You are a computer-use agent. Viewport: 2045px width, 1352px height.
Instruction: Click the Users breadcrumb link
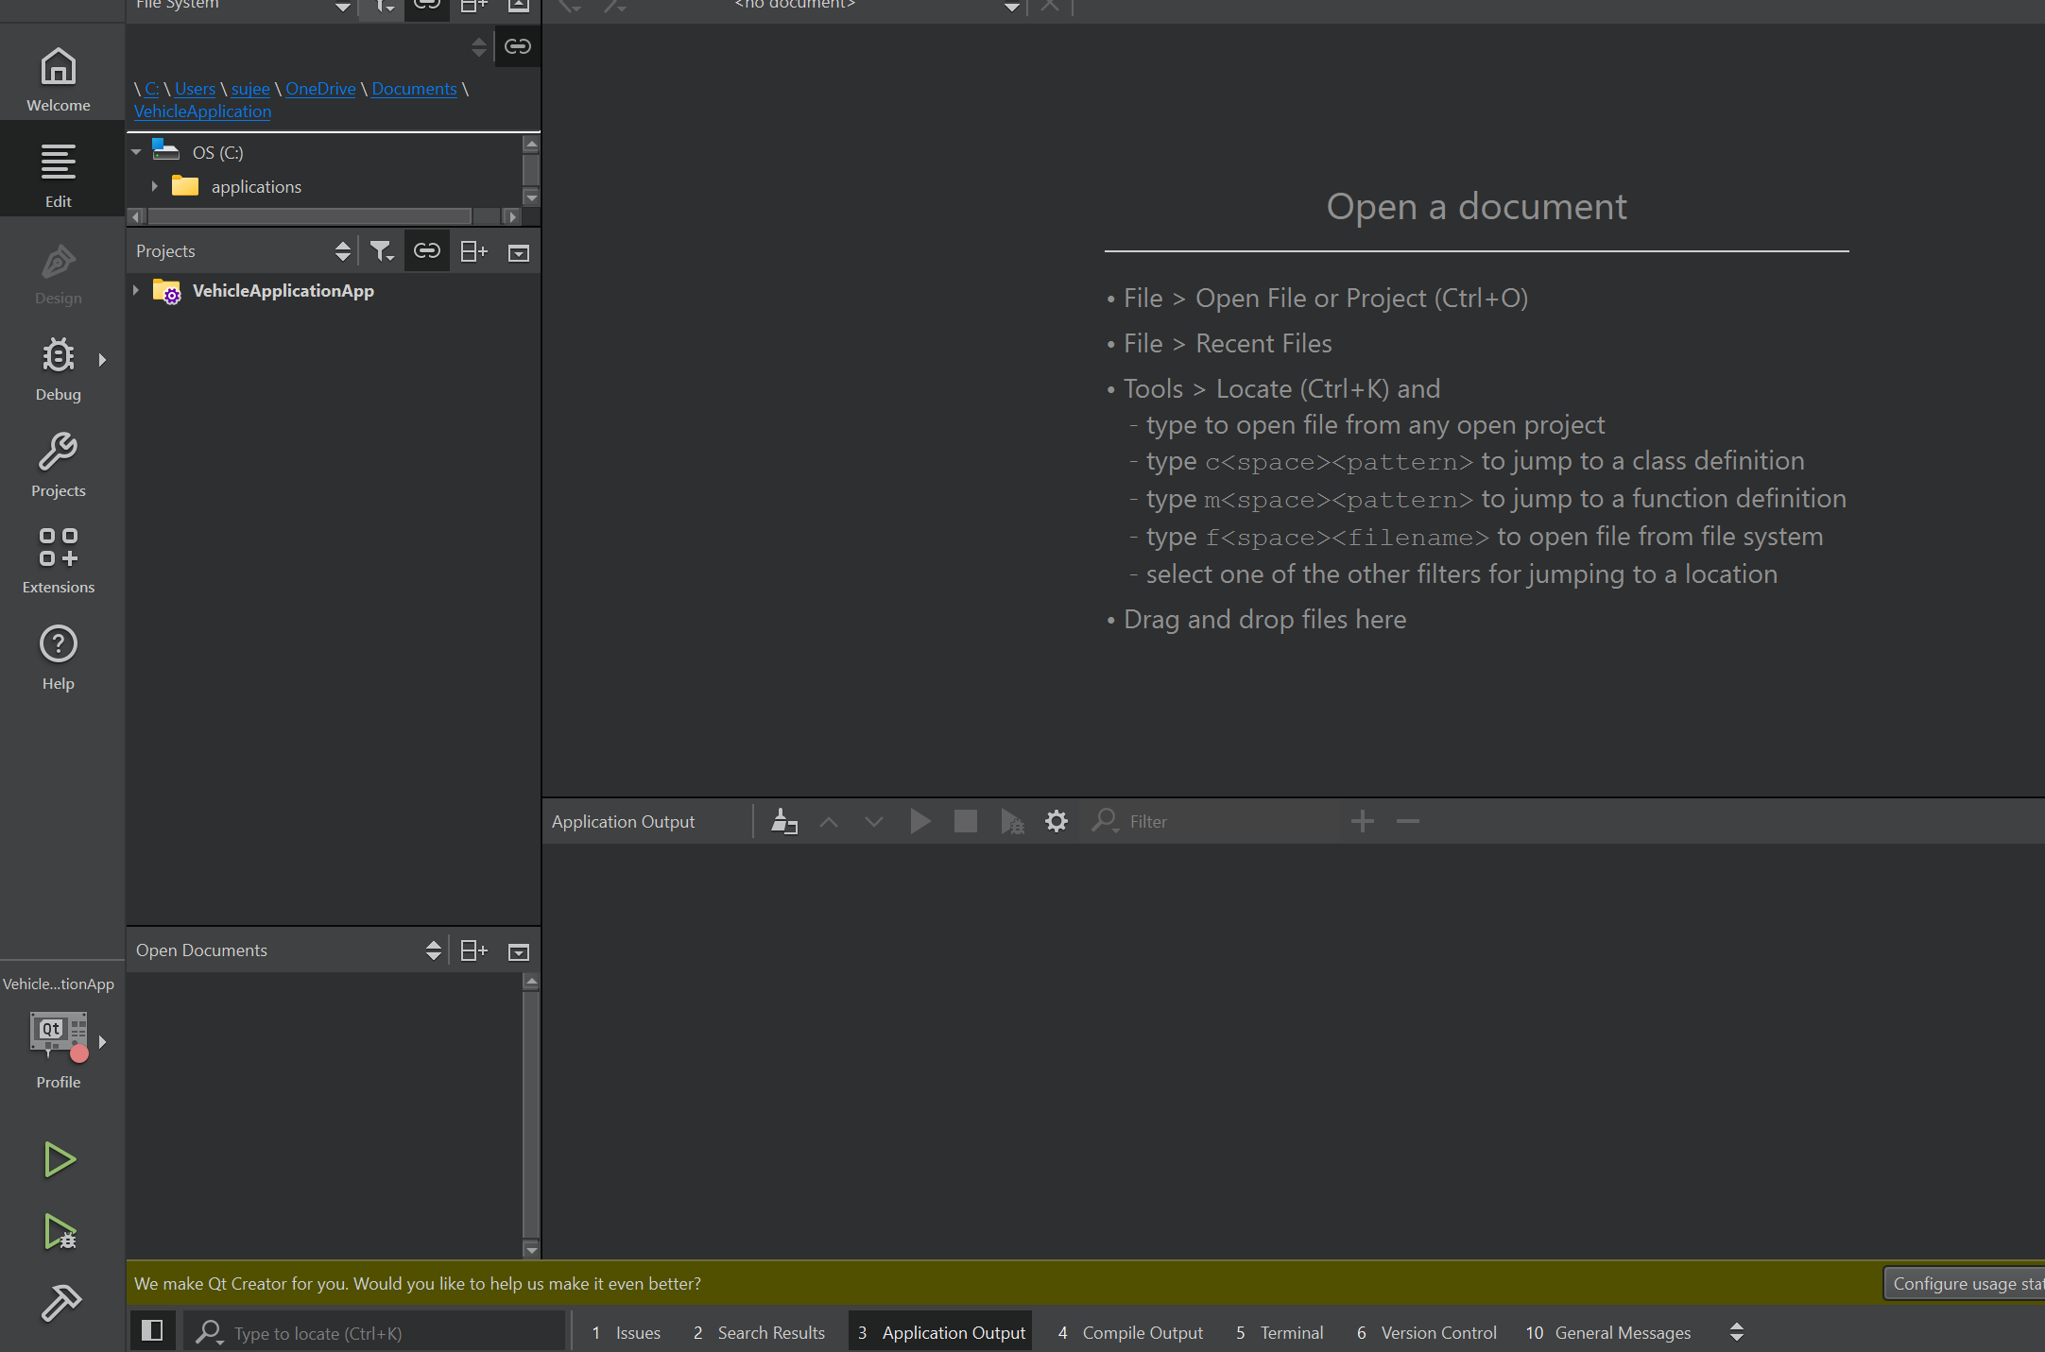195,89
